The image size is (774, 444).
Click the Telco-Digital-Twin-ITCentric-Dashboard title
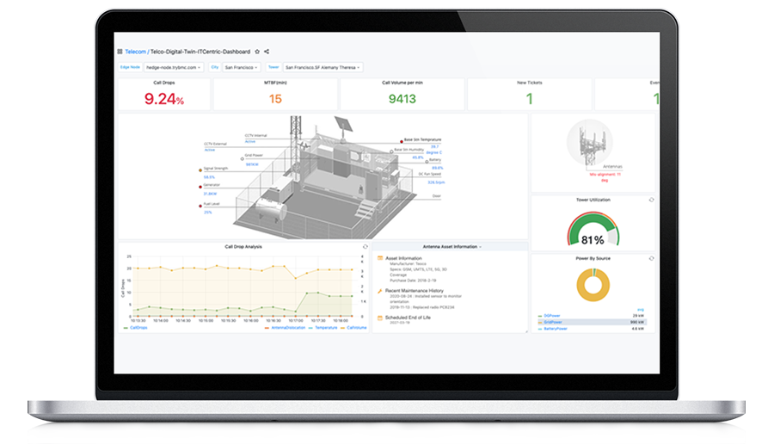pos(200,52)
